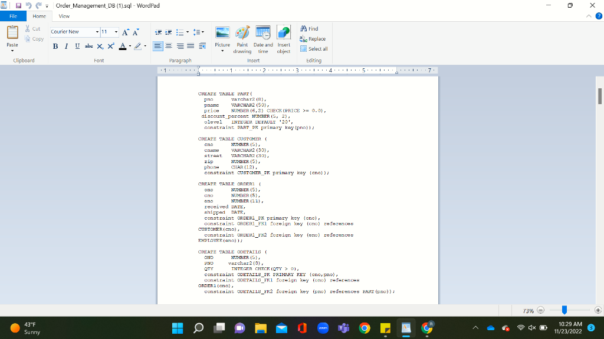Viewport: 604px width, 339px height.
Task: Insert a Picture
Action: click(x=222, y=36)
